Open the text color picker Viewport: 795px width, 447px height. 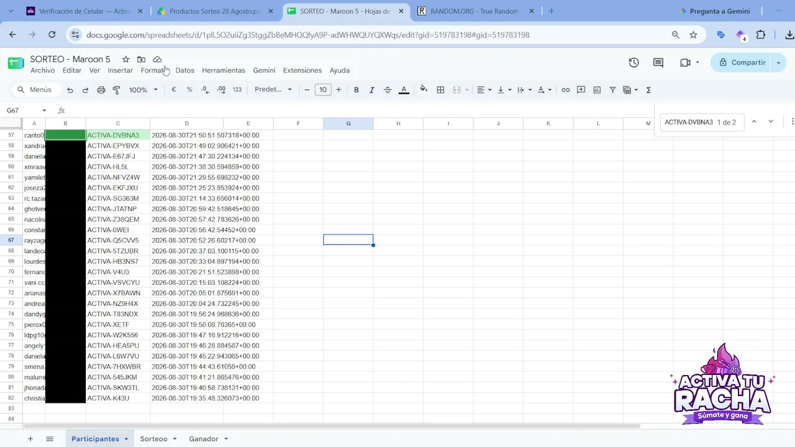pos(404,90)
